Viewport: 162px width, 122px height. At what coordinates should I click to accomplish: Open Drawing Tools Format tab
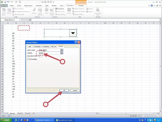pos(81,6)
